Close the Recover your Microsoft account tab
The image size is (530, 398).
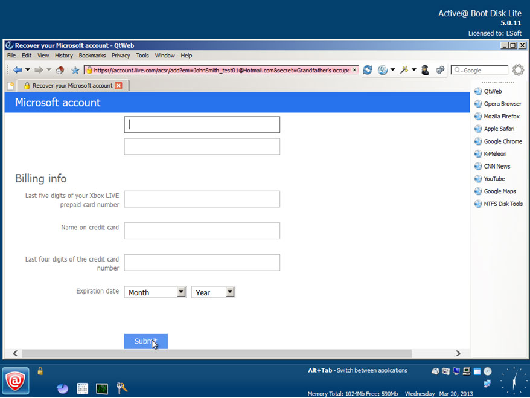(118, 86)
